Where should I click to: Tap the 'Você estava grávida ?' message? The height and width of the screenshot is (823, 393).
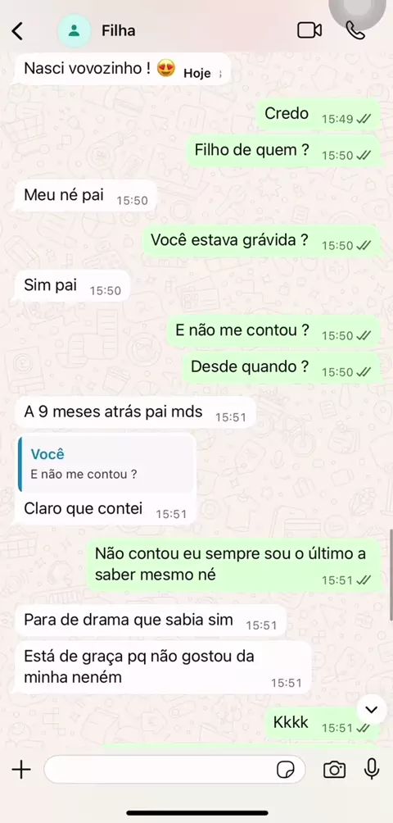click(x=261, y=242)
